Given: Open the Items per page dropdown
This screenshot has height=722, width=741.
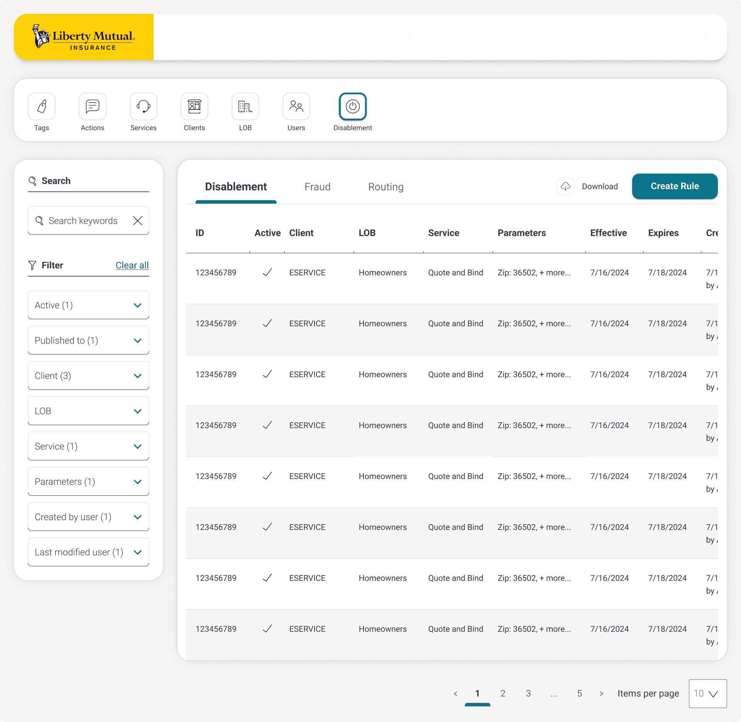Looking at the screenshot, I should pos(707,693).
